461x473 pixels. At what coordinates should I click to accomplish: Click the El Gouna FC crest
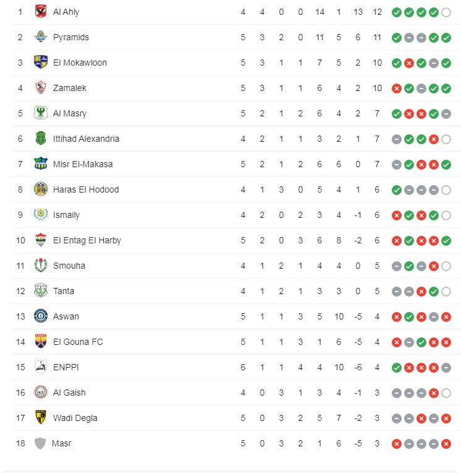pos(41,342)
